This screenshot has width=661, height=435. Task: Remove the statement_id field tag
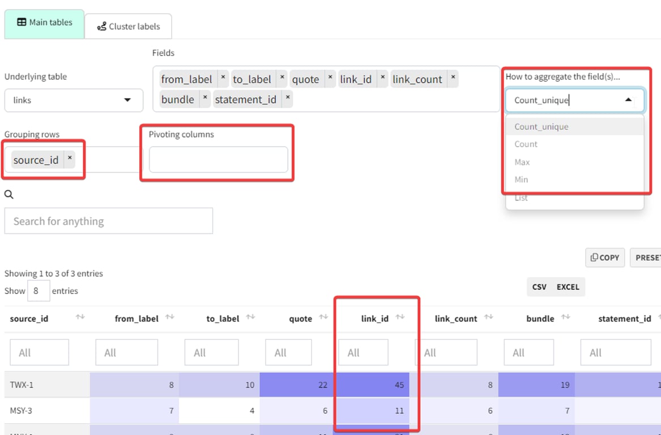pyautogui.click(x=288, y=99)
